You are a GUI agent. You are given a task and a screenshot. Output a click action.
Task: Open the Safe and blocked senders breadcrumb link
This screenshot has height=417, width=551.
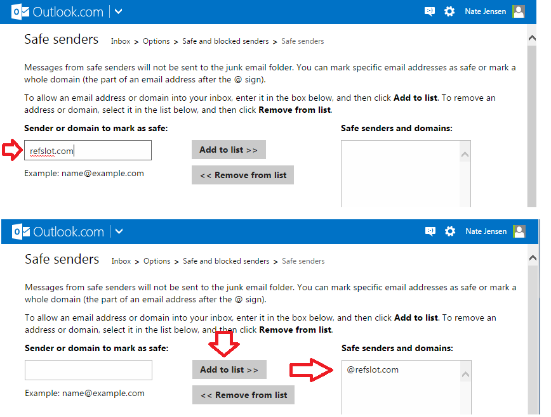pyautogui.click(x=225, y=41)
